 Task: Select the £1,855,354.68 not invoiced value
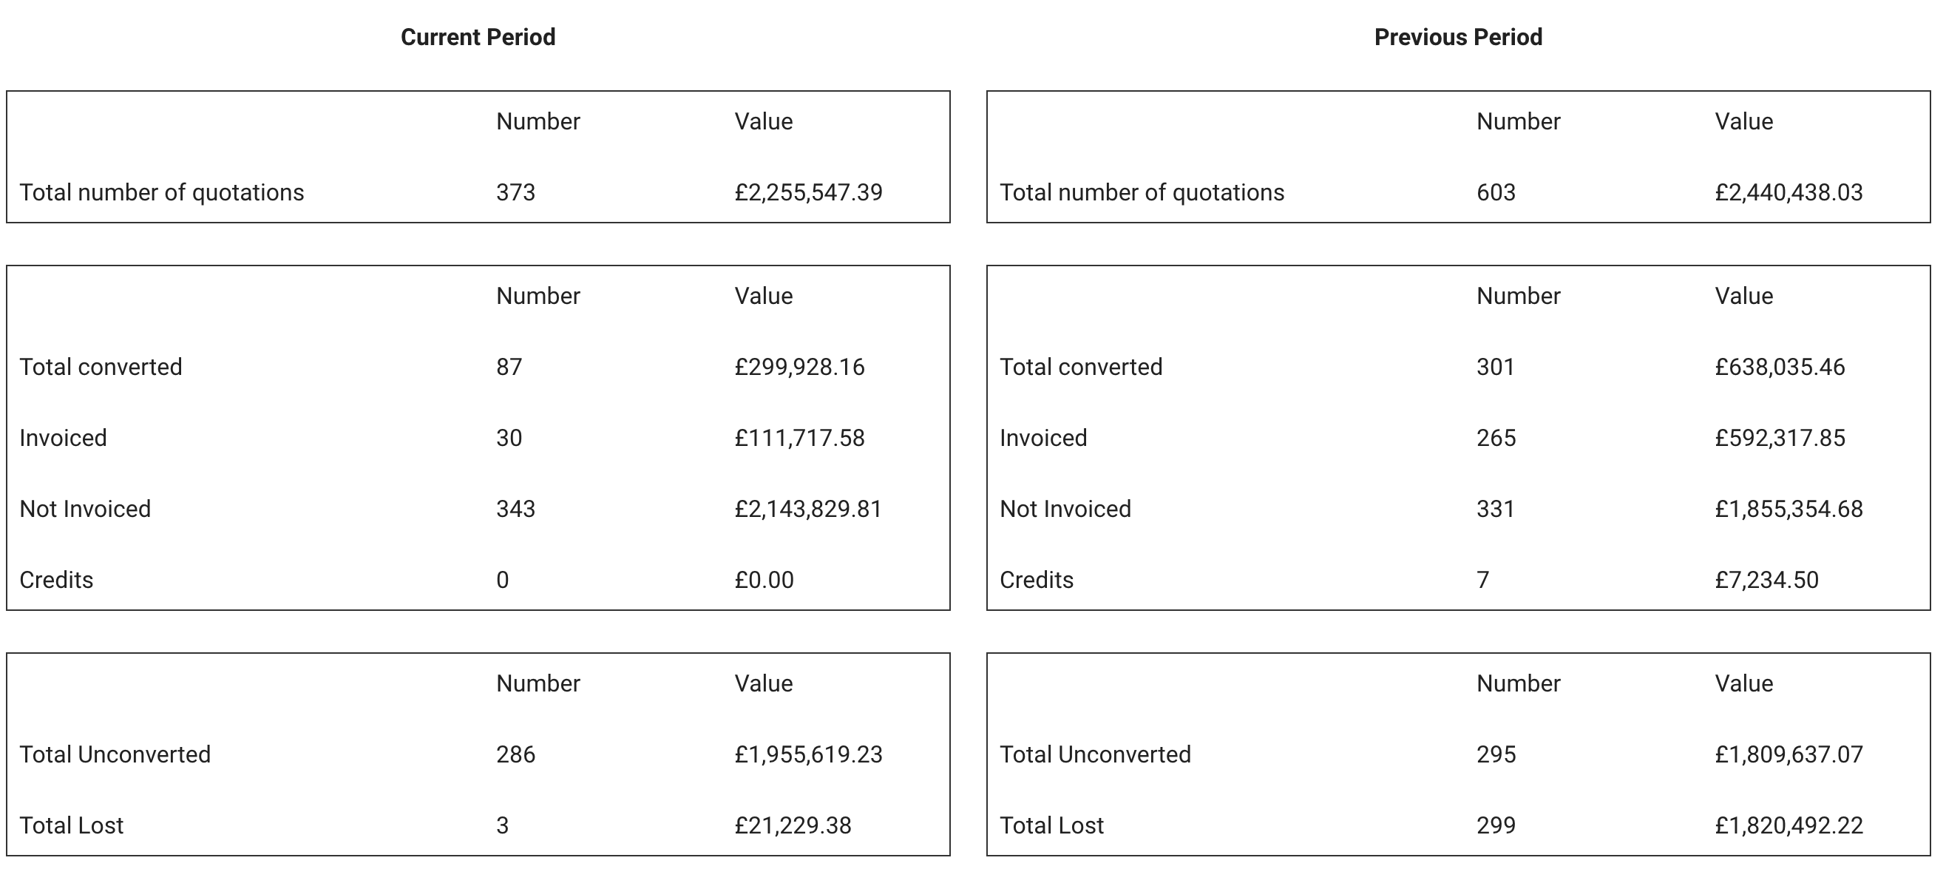[x=1788, y=509]
